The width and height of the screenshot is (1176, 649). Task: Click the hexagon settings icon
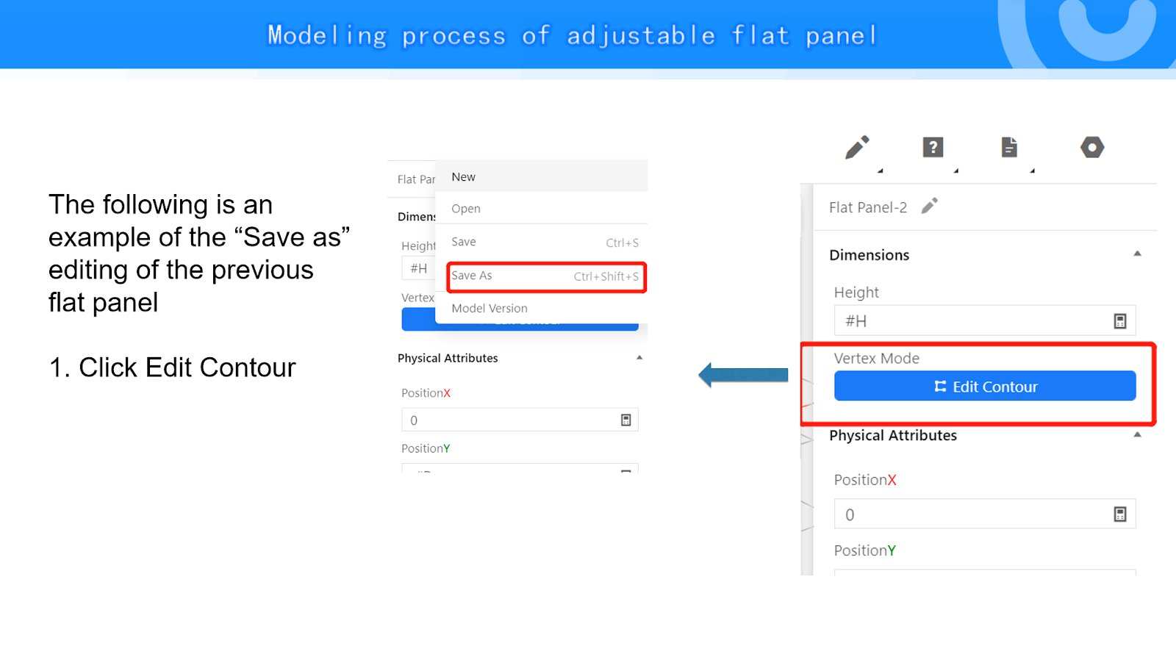1092,147
